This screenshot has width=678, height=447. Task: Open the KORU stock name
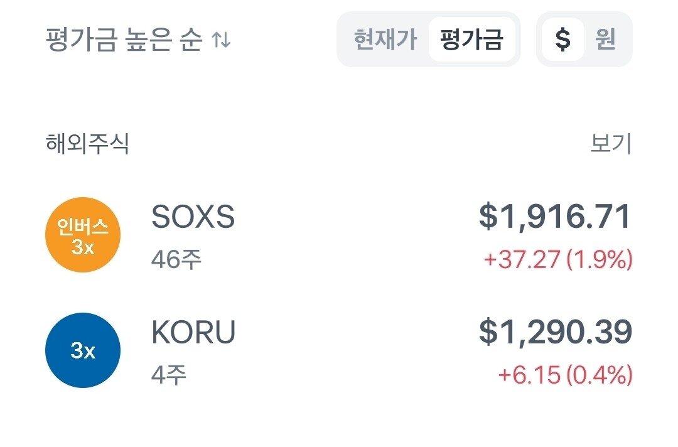(193, 333)
